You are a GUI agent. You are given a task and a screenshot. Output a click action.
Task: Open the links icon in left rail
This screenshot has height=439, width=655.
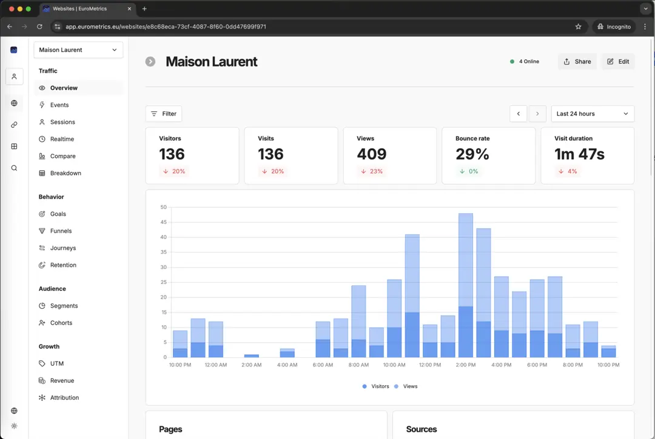pos(14,125)
